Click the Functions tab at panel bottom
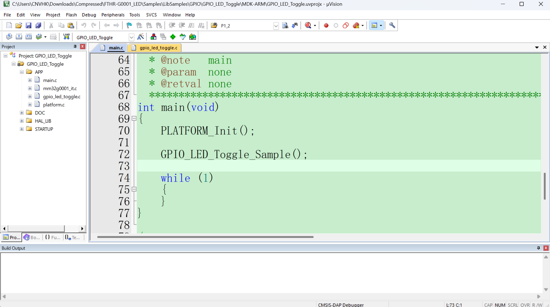 pyautogui.click(x=53, y=237)
